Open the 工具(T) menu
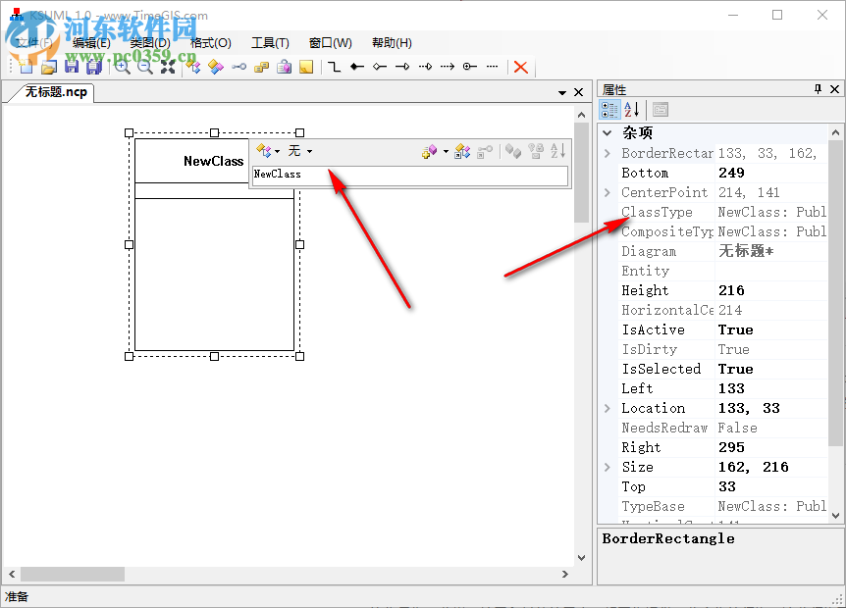The image size is (846, 608). click(x=270, y=43)
